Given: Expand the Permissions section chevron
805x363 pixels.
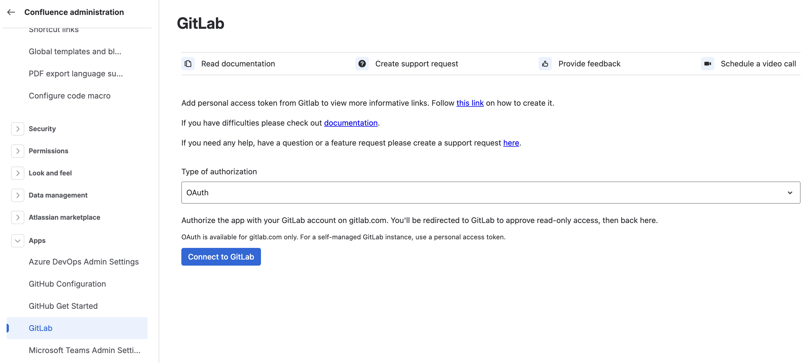Looking at the screenshot, I should point(18,151).
